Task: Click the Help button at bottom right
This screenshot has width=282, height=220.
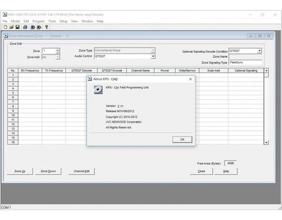Action: point(226,171)
